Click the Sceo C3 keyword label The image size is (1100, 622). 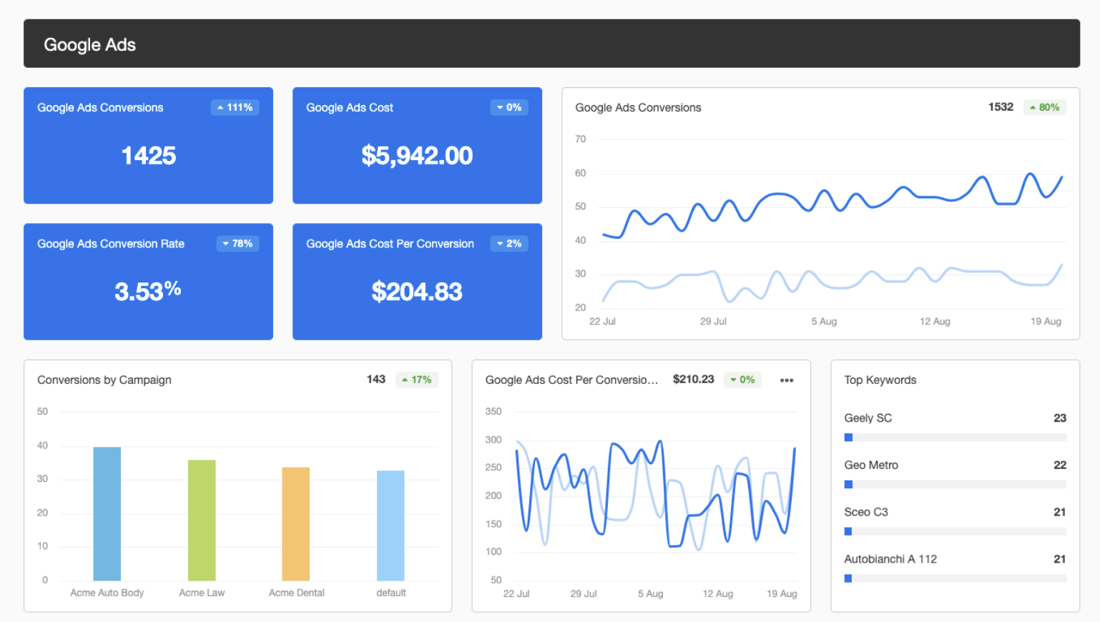click(866, 513)
